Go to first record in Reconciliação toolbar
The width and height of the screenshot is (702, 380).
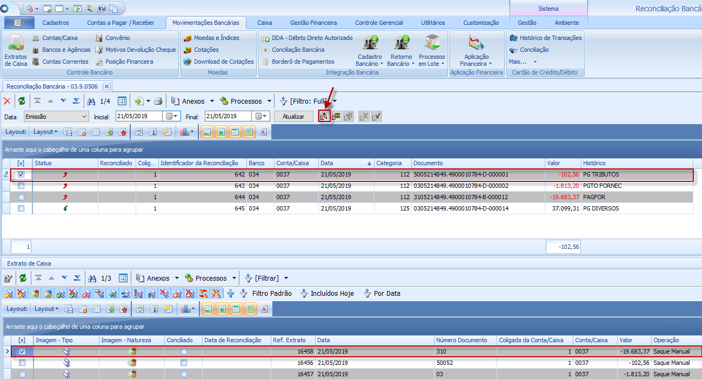37,101
